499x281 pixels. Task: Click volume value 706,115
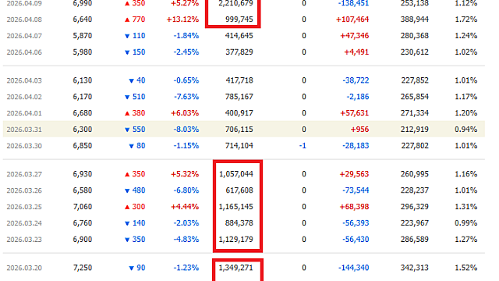(x=239, y=130)
